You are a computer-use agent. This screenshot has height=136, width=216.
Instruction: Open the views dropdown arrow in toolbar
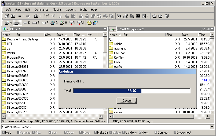coord(148,16)
